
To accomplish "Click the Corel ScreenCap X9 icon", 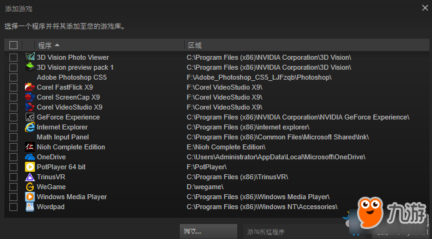I will [x=30, y=97].
